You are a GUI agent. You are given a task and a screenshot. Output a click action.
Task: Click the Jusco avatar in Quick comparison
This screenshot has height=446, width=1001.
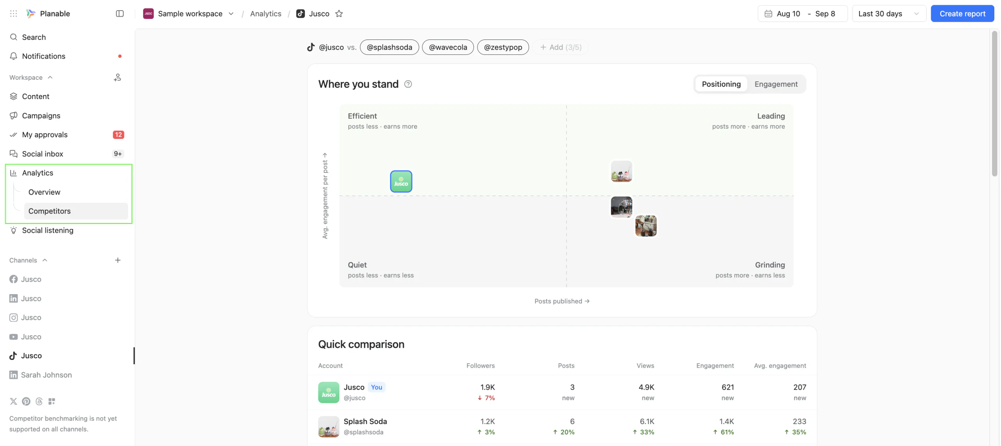coord(328,392)
